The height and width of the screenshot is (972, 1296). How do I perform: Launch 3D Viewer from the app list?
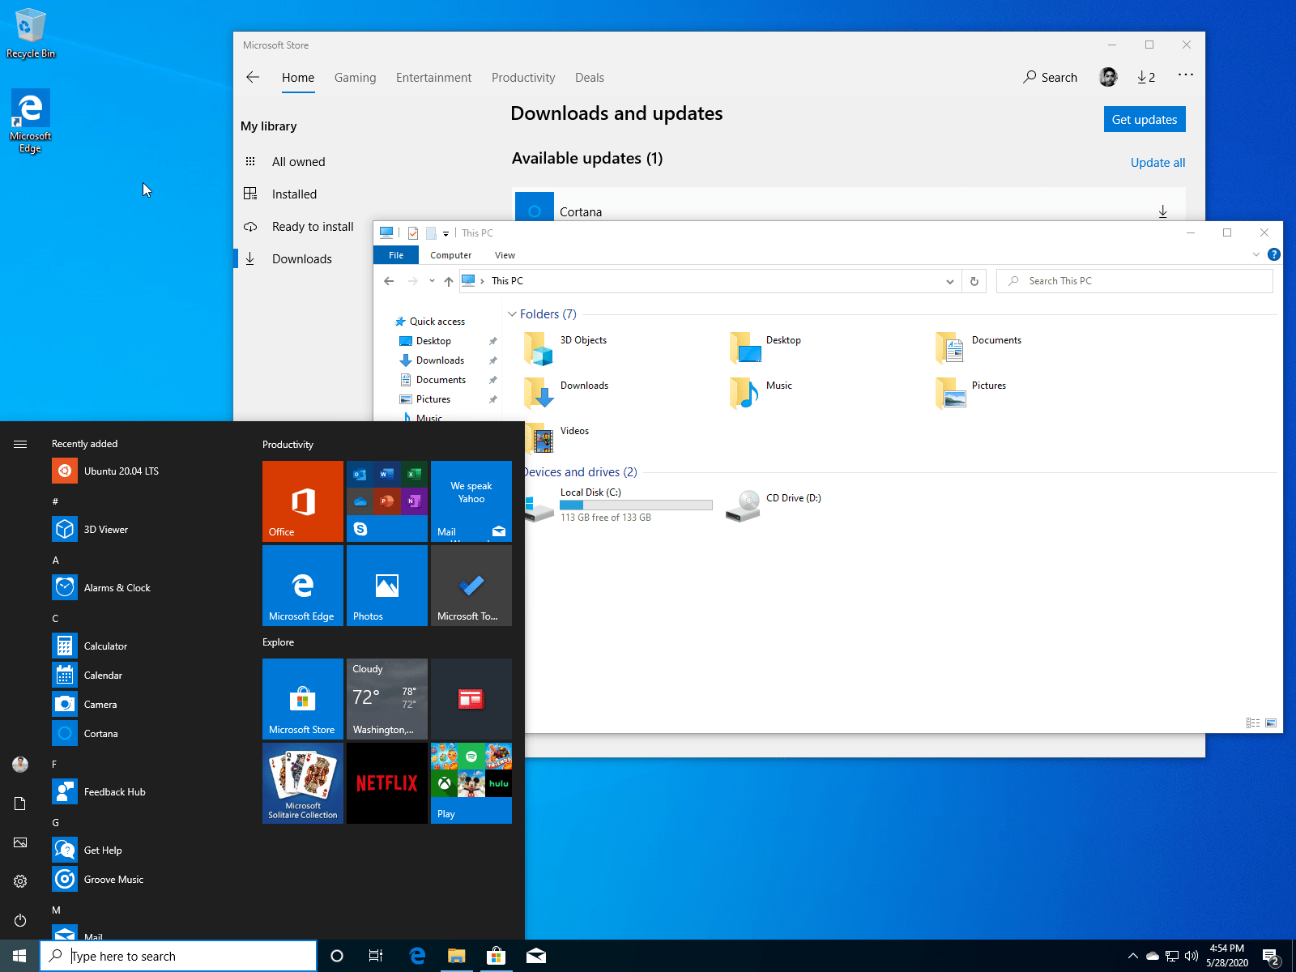146,529
